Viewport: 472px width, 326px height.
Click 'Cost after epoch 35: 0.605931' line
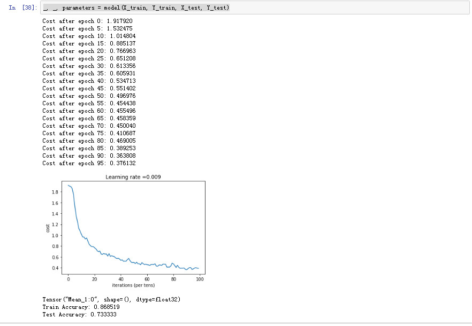click(89, 73)
